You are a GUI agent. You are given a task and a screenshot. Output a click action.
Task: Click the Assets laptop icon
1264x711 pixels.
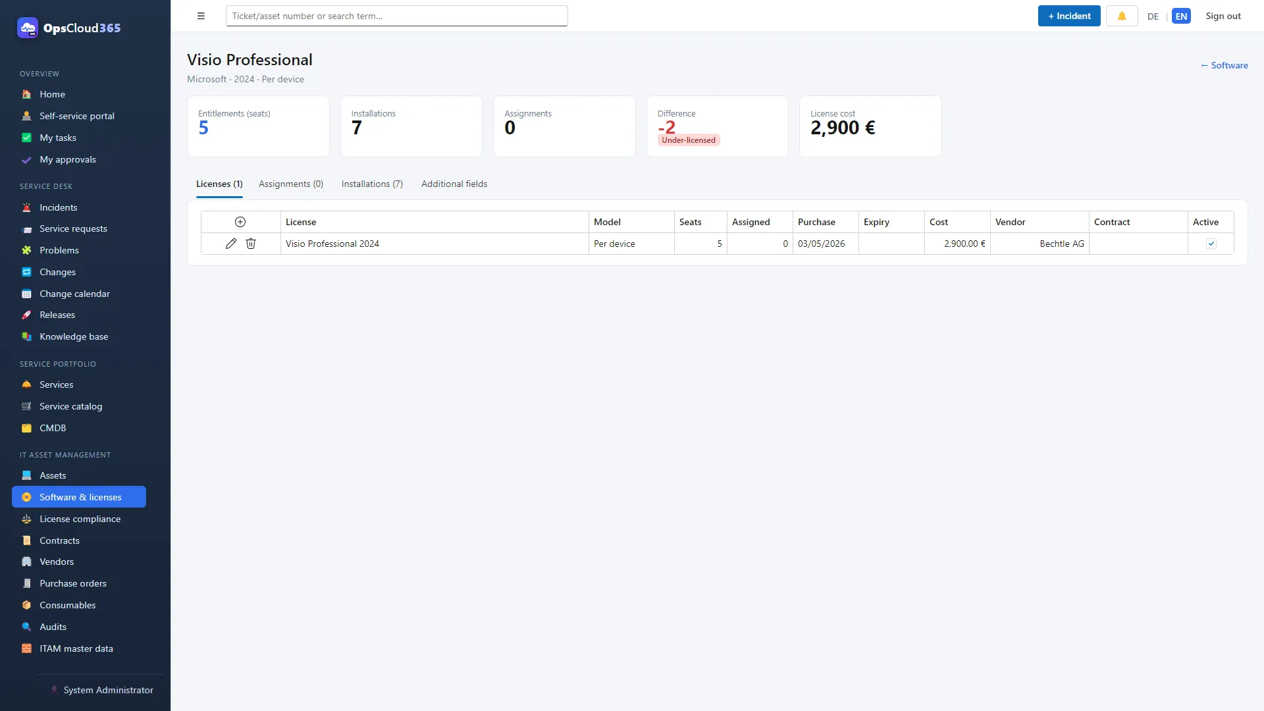click(x=26, y=475)
